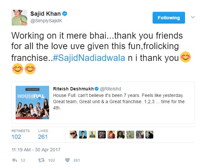Click the 11:19 AM - 30 Apr 2017 timestamp

tap(36, 150)
